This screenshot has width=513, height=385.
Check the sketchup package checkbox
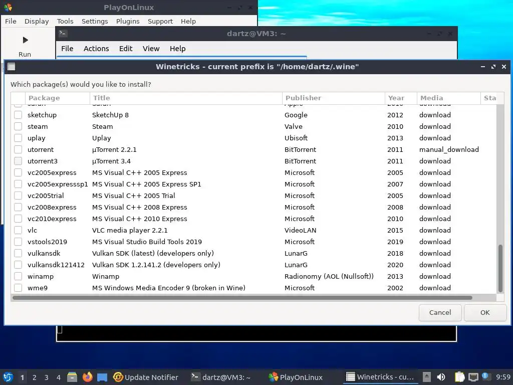18,115
